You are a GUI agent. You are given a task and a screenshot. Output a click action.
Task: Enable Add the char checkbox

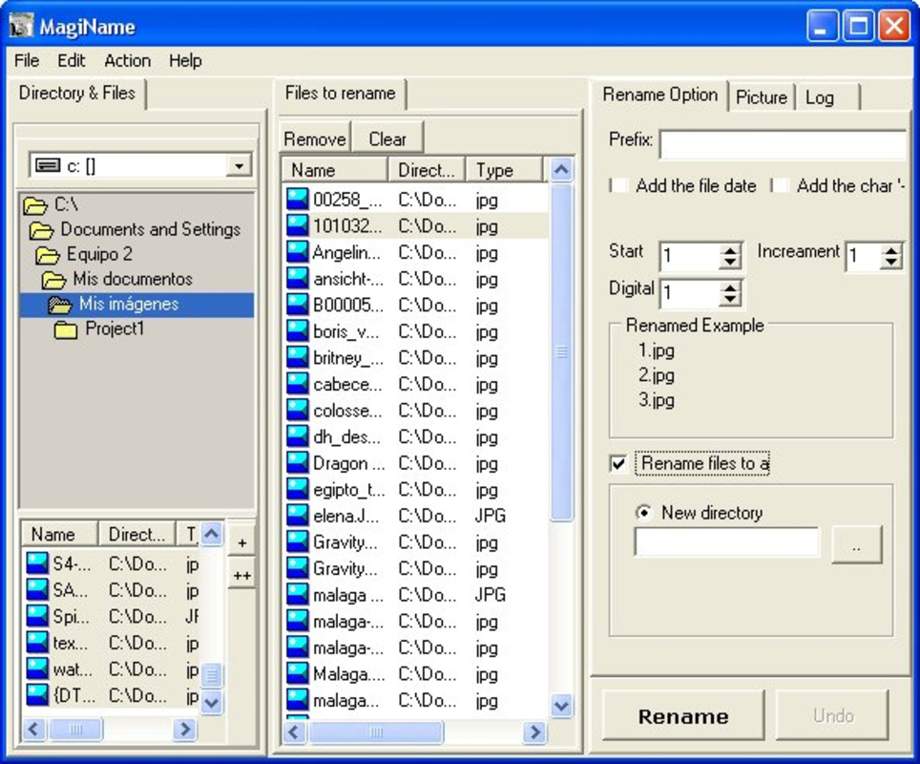[x=780, y=186]
